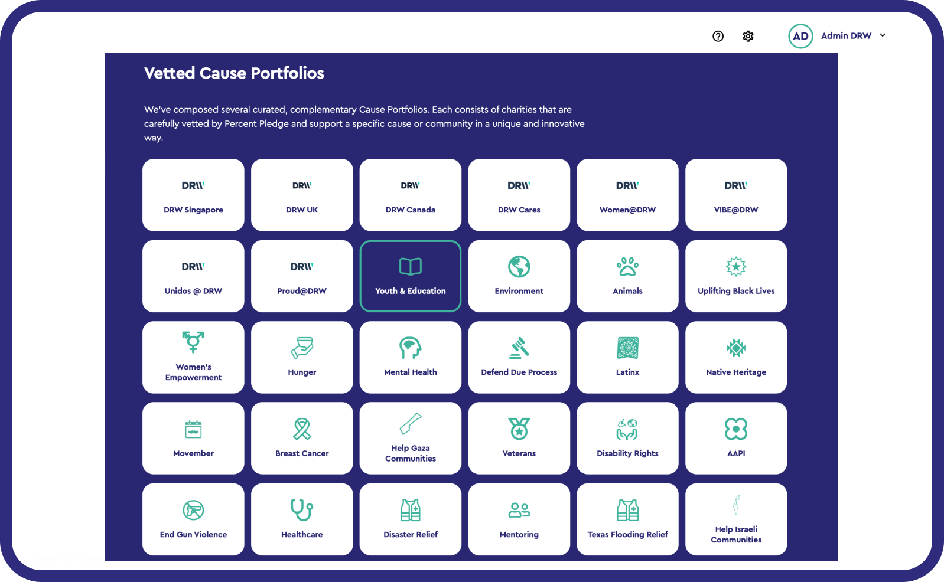944x582 pixels.
Task: Click the Youth & Education open book icon
Action: click(x=411, y=267)
